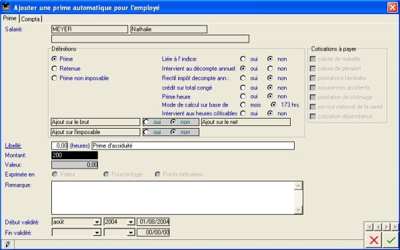The height and width of the screenshot is (250, 400).
Task: Choose Prime non imposable radio option
Action: (54, 78)
